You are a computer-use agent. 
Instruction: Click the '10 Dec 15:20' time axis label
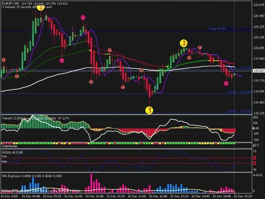[x=243, y=196]
